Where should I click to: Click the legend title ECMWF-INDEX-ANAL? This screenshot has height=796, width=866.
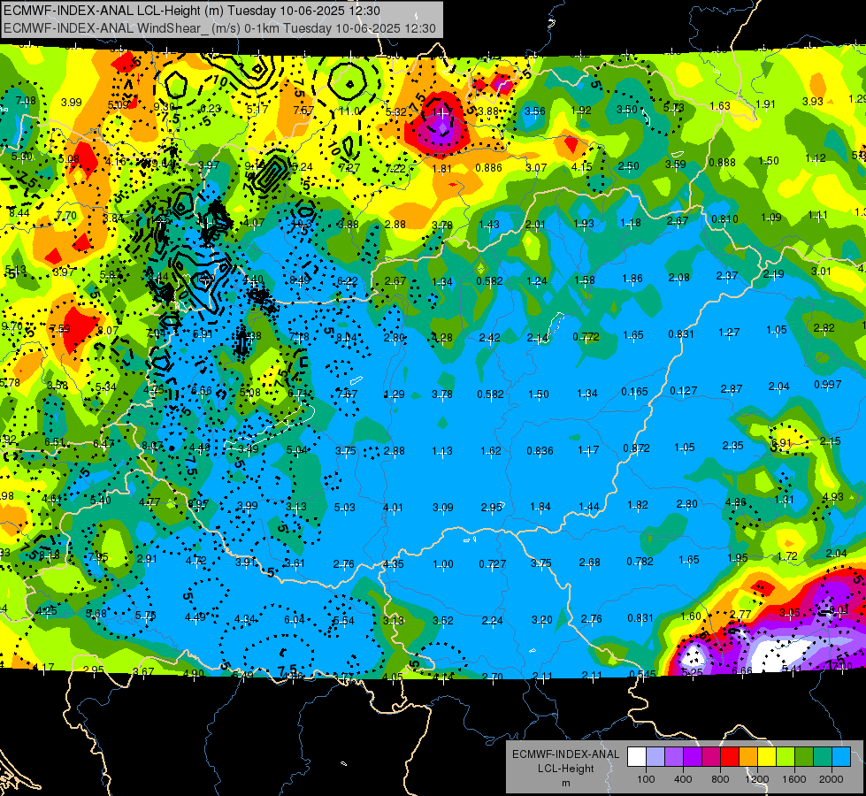tap(565, 754)
